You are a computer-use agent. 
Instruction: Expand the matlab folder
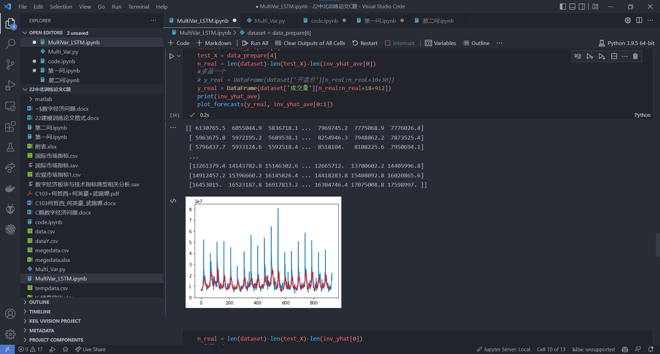(44, 99)
